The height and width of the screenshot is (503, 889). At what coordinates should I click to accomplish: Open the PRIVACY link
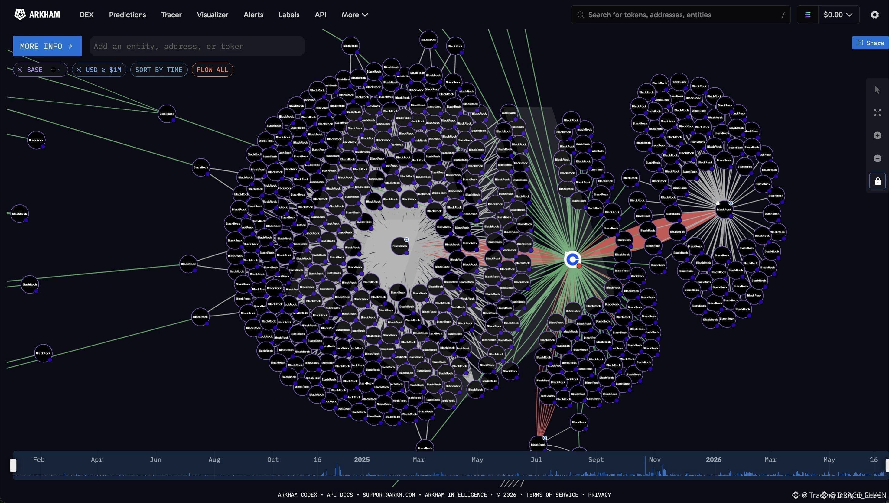(x=599, y=495)
